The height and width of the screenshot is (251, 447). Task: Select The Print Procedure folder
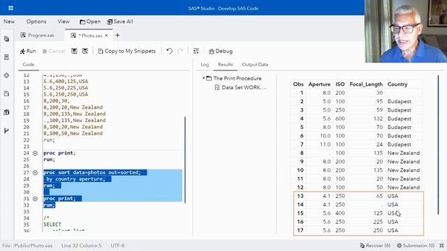point(234,78)
